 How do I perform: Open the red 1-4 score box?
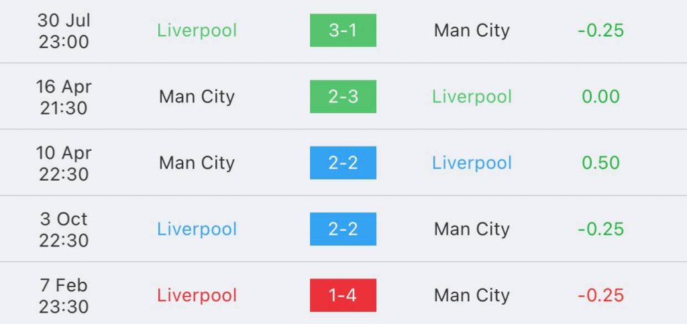click(343, 295)
